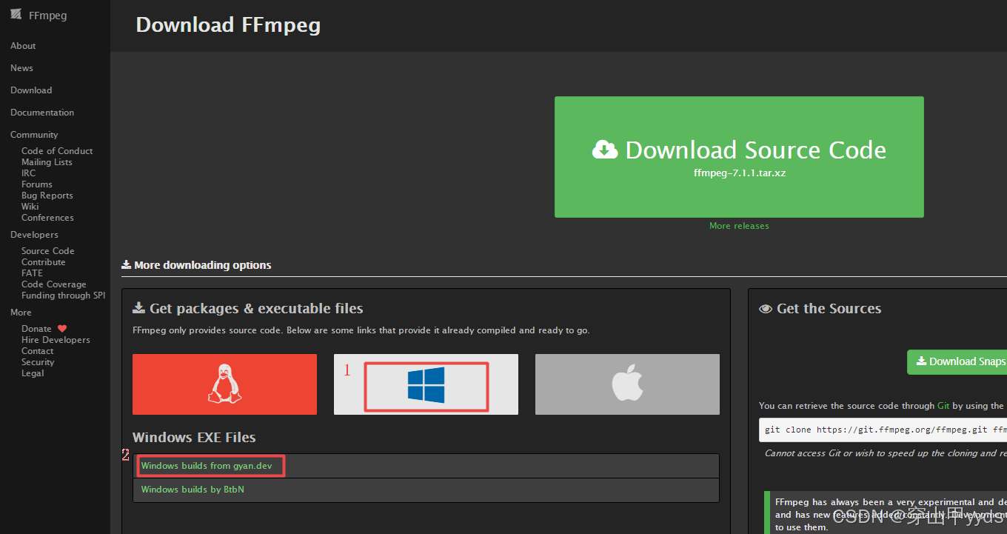Open Bug Reports link
Viewport: 1007px width, 534px height.
pyautogui.click(x=47, y=196)
